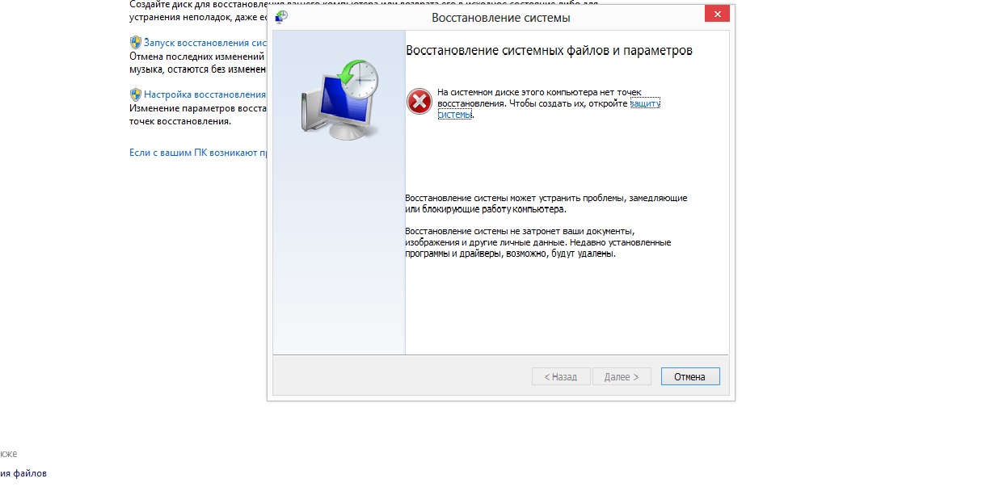Image resolution: width=999 pixels, height=491 pixels.
Task: Click the Отмена button
Action: tap(690, 377)
